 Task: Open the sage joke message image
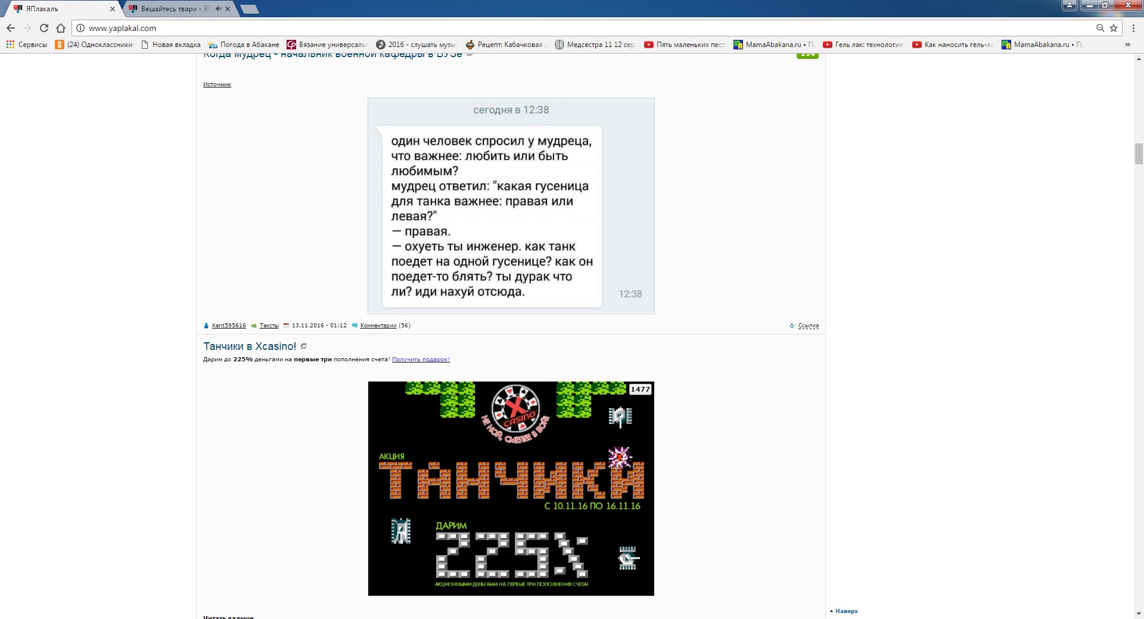click(x=511, y=206)
